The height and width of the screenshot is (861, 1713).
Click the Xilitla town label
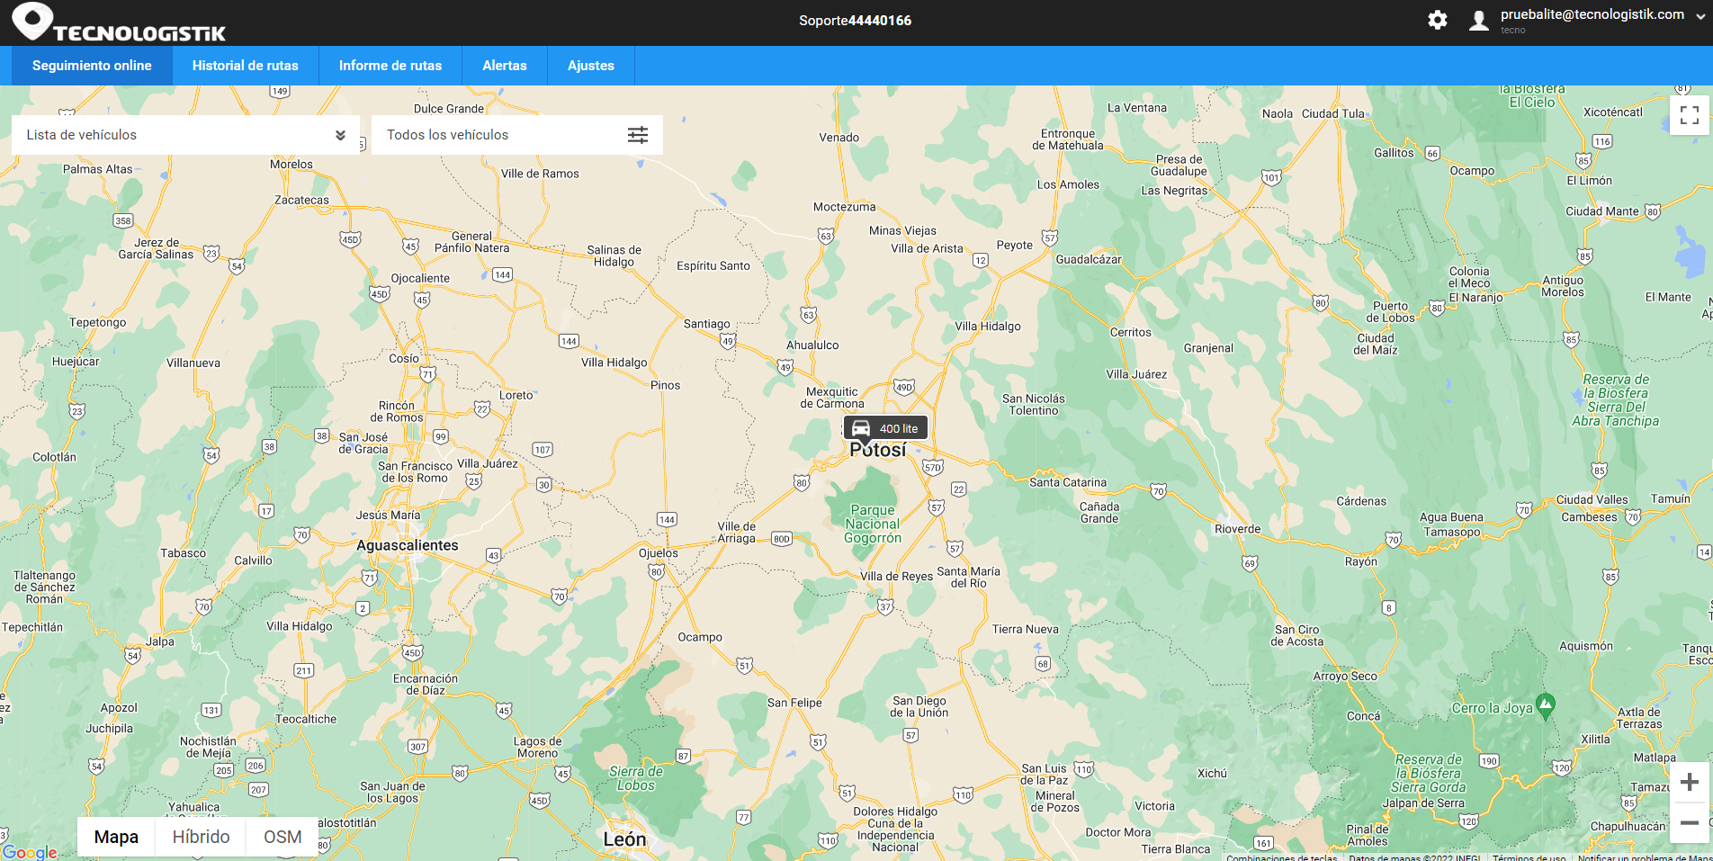click(x=1596, y=740)
